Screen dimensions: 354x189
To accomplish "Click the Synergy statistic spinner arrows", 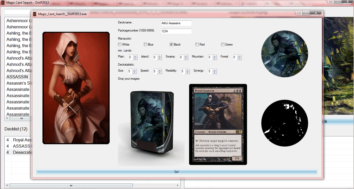I will pos(215,71).
